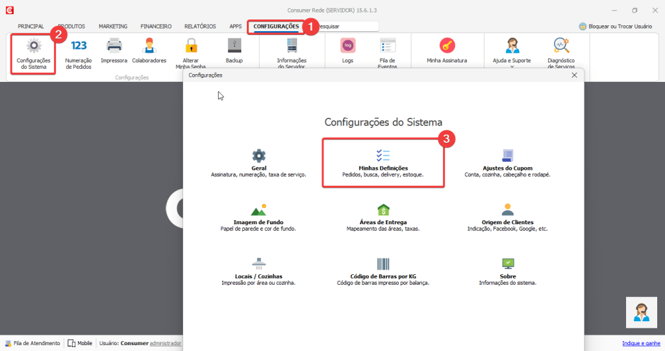Switch to the FINANCEIRO tab
Screen dimensions: 665x351
coord(155,27)
